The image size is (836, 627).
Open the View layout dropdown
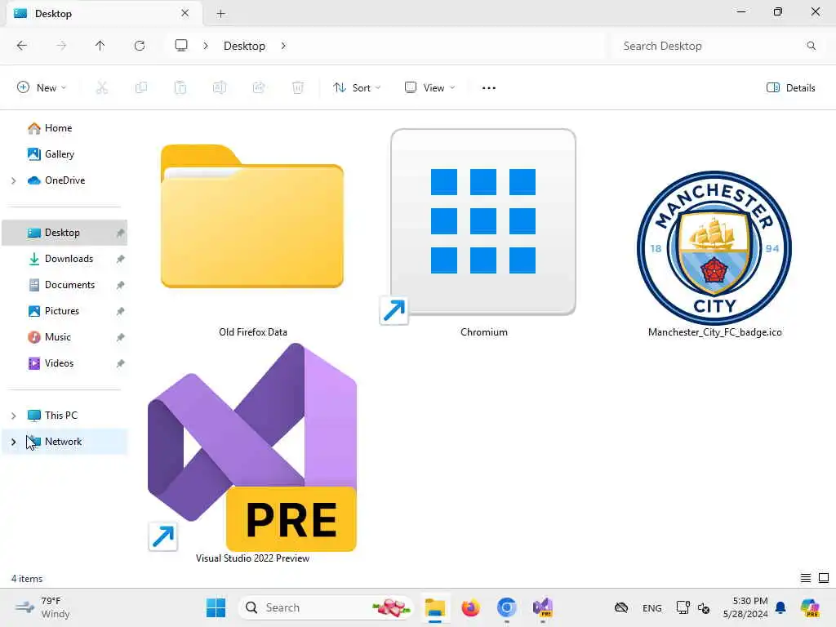point(429,87)
